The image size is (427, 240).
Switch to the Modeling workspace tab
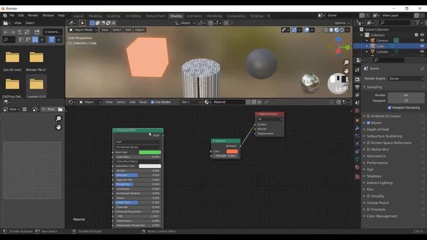tap(95, 16)
